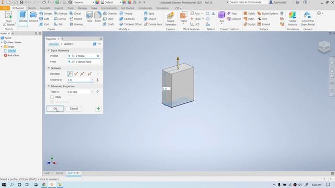Image resolution: width=335 pixels, height=188 pixels.
Task: Pick the Shell tool
Action: pos(108,19)
